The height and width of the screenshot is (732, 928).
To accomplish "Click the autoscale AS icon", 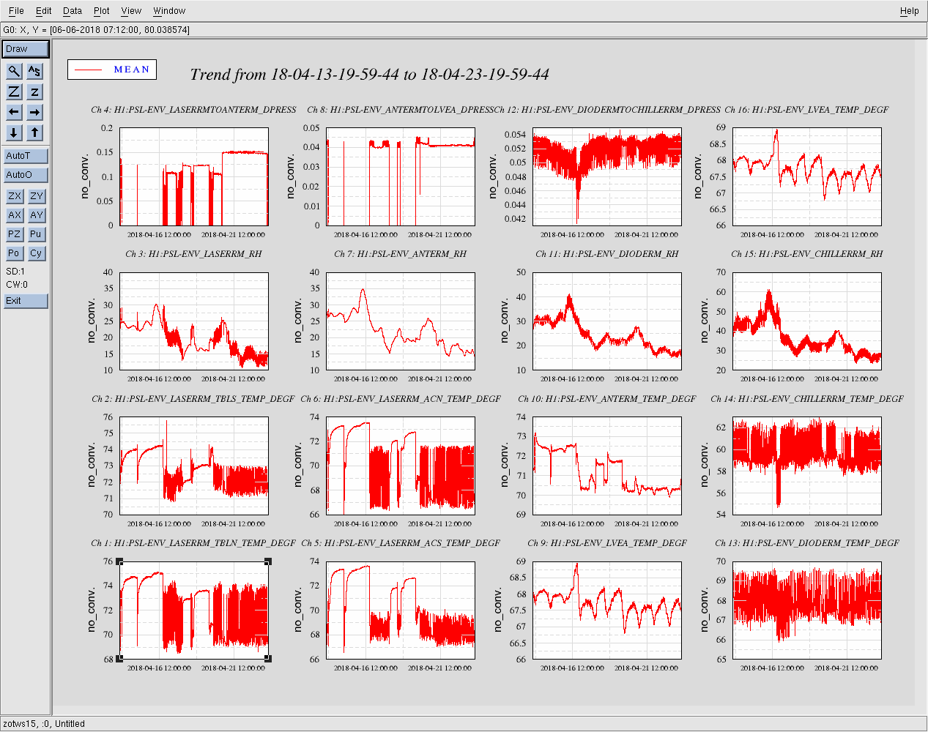I will [x=34, y=71].
